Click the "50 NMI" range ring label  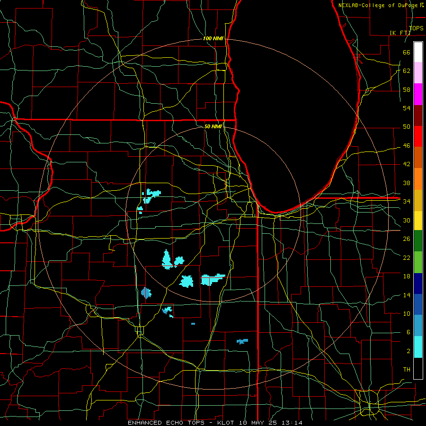(213, 126)
